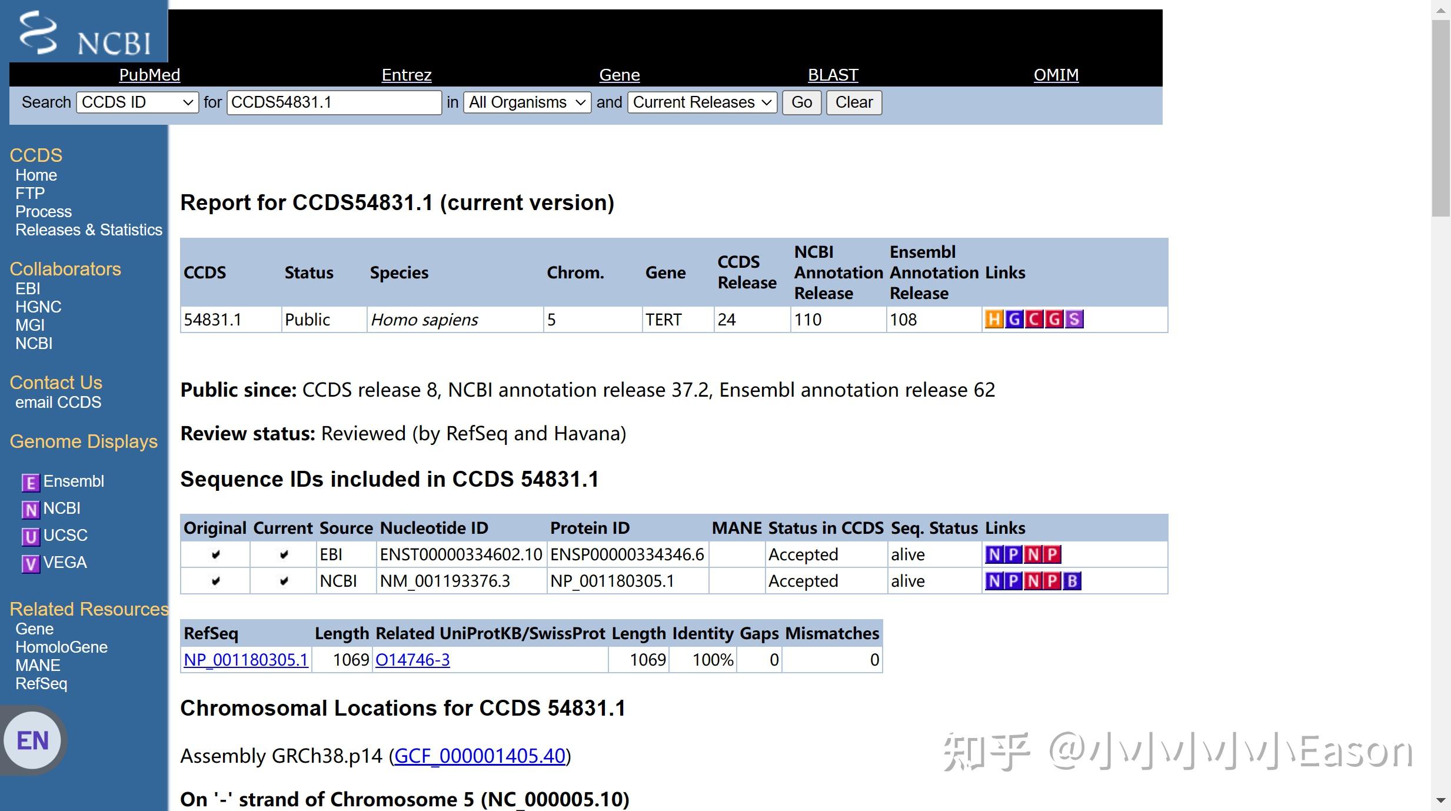This screenshot has width=1451, height=811.
Task: Open the MGI collaborator link
Action: point(30,325)
